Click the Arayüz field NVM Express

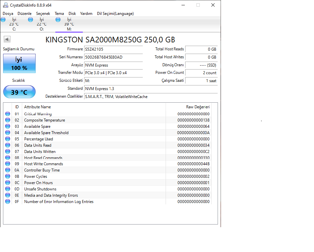click(x=113, y=65)
